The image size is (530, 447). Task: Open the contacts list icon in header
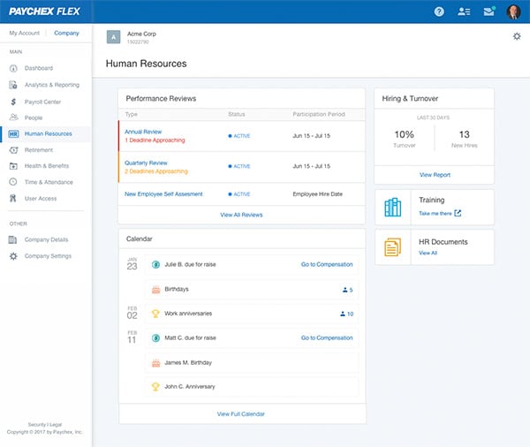pyautogui.click(x=464, y=11)
